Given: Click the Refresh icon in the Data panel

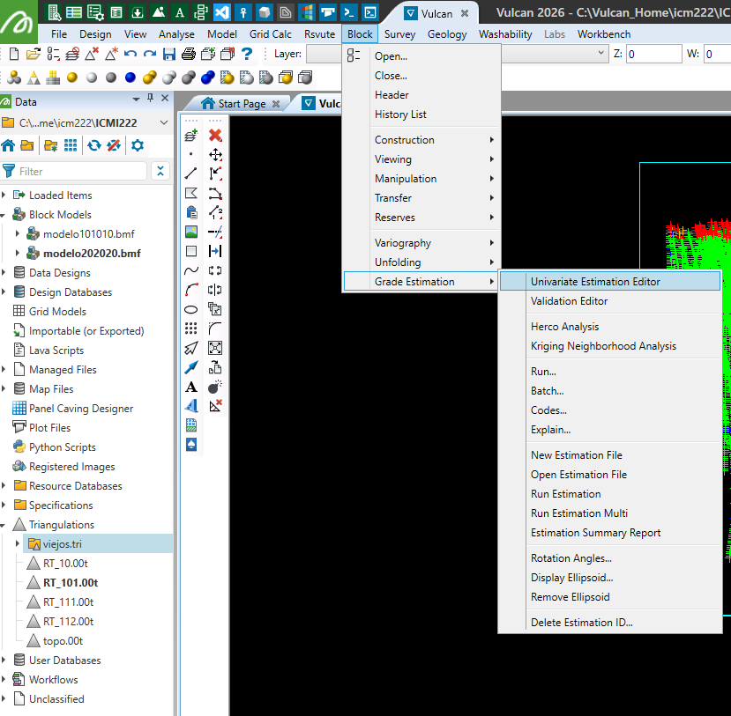Looking at the screenshot, I should coord(94,145).
